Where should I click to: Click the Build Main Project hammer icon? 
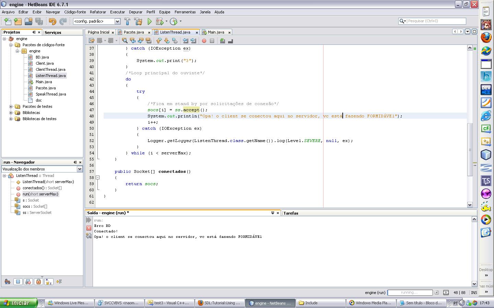127,22
